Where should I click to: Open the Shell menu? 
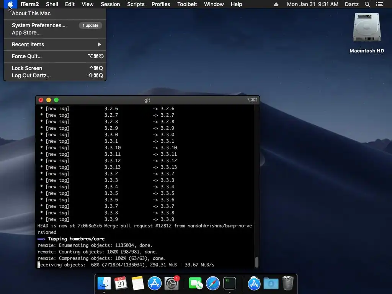click(x=52, y=4)
